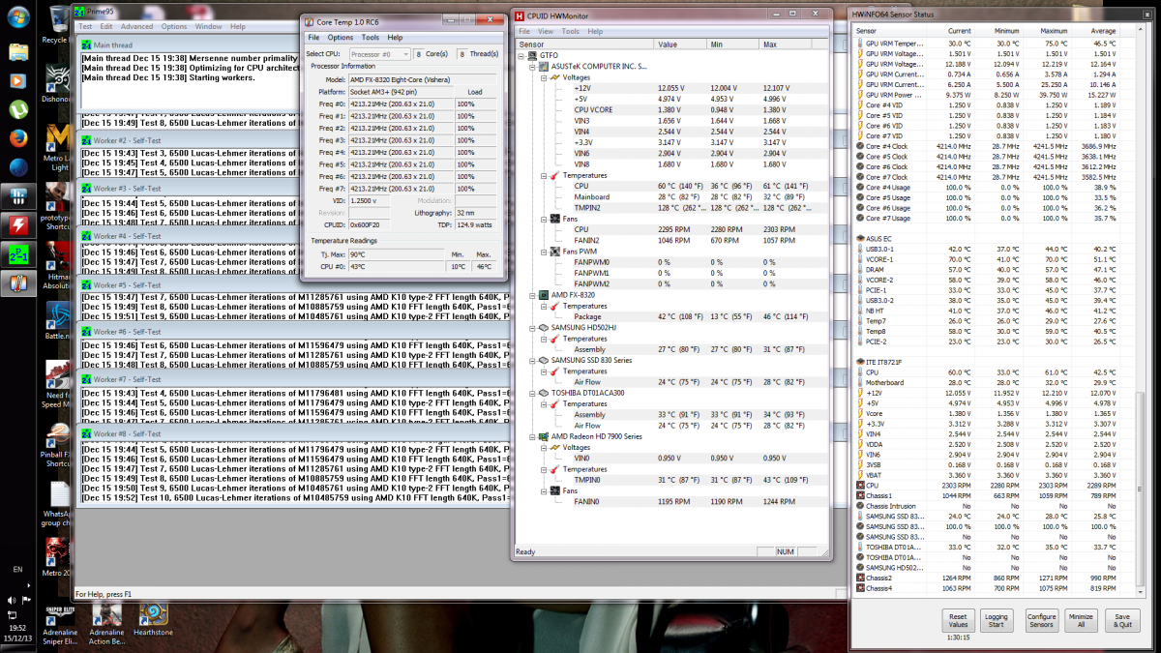Image resolution: width=1161 pixels, height=653 pixels.
Task: Click the Worker #8 Self-Test window icon
Action: [85, 433]
